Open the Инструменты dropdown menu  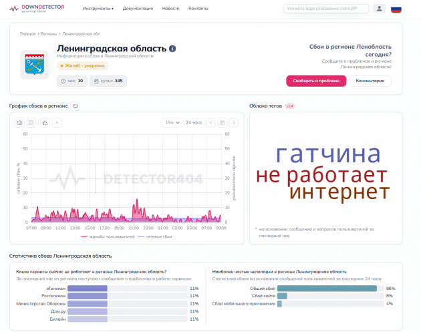pos(98,9)
